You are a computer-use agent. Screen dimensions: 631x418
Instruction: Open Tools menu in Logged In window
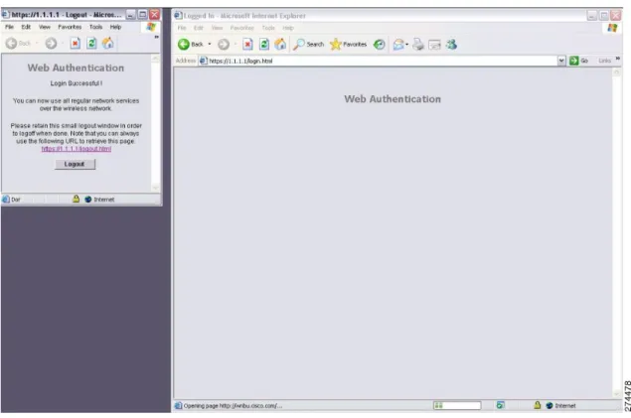(x=268, y=28)
